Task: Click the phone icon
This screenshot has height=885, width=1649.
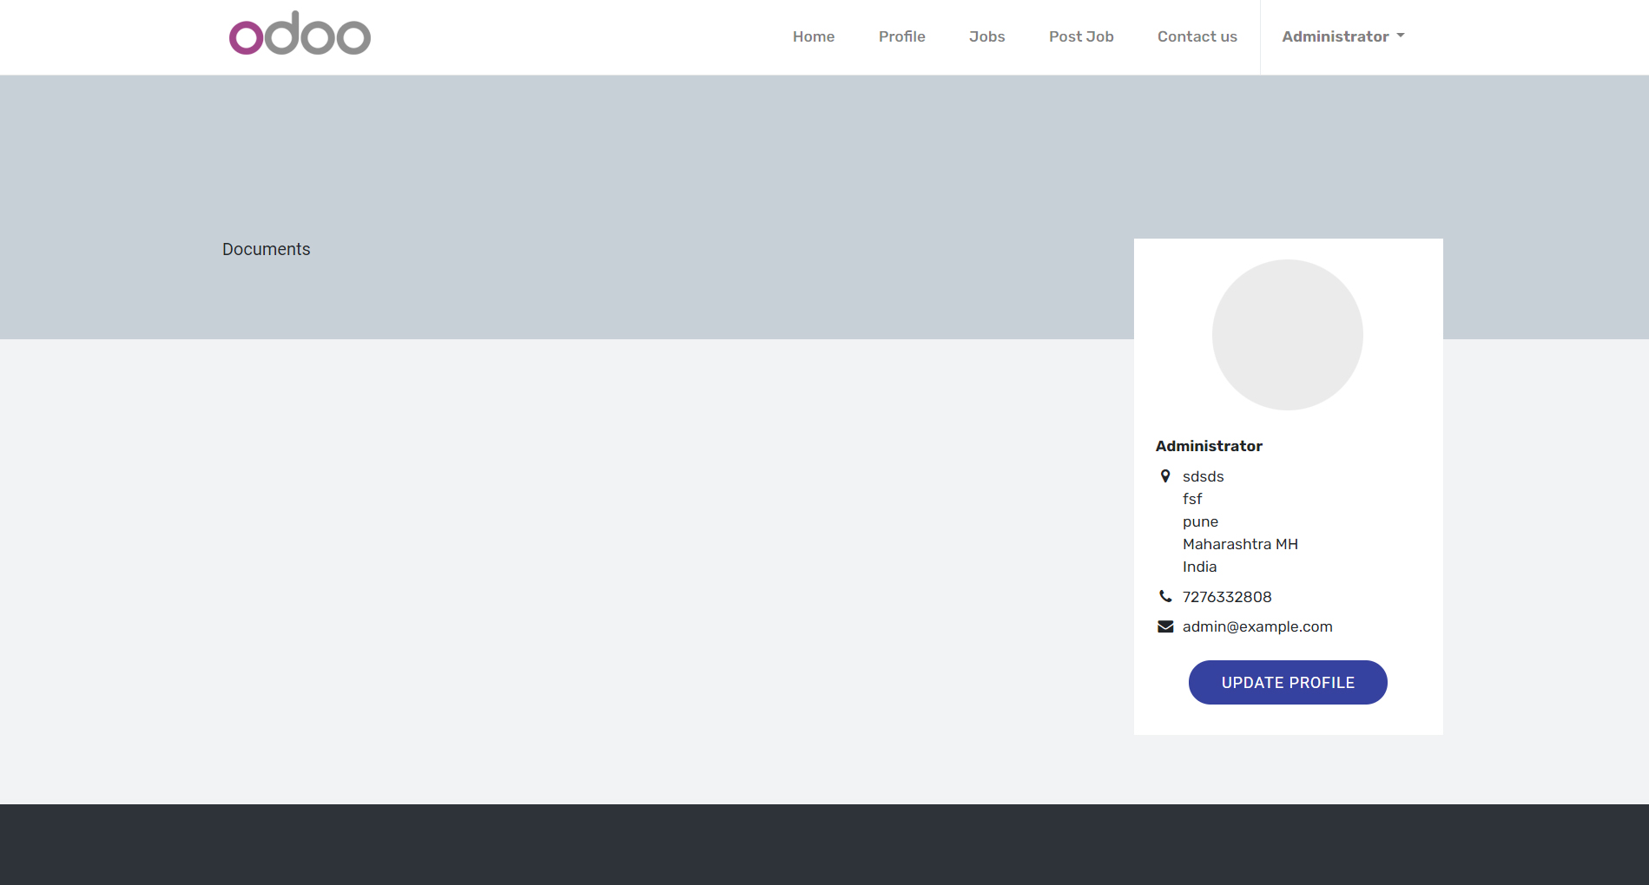Action: (1165, 596)
